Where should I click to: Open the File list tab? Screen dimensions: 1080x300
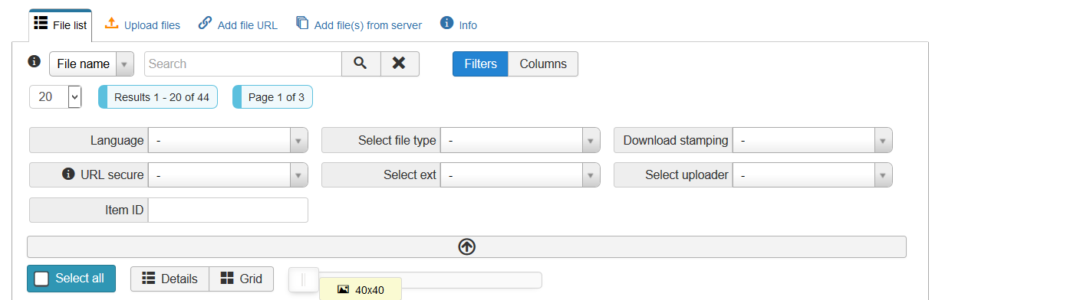tap(61, 25)
